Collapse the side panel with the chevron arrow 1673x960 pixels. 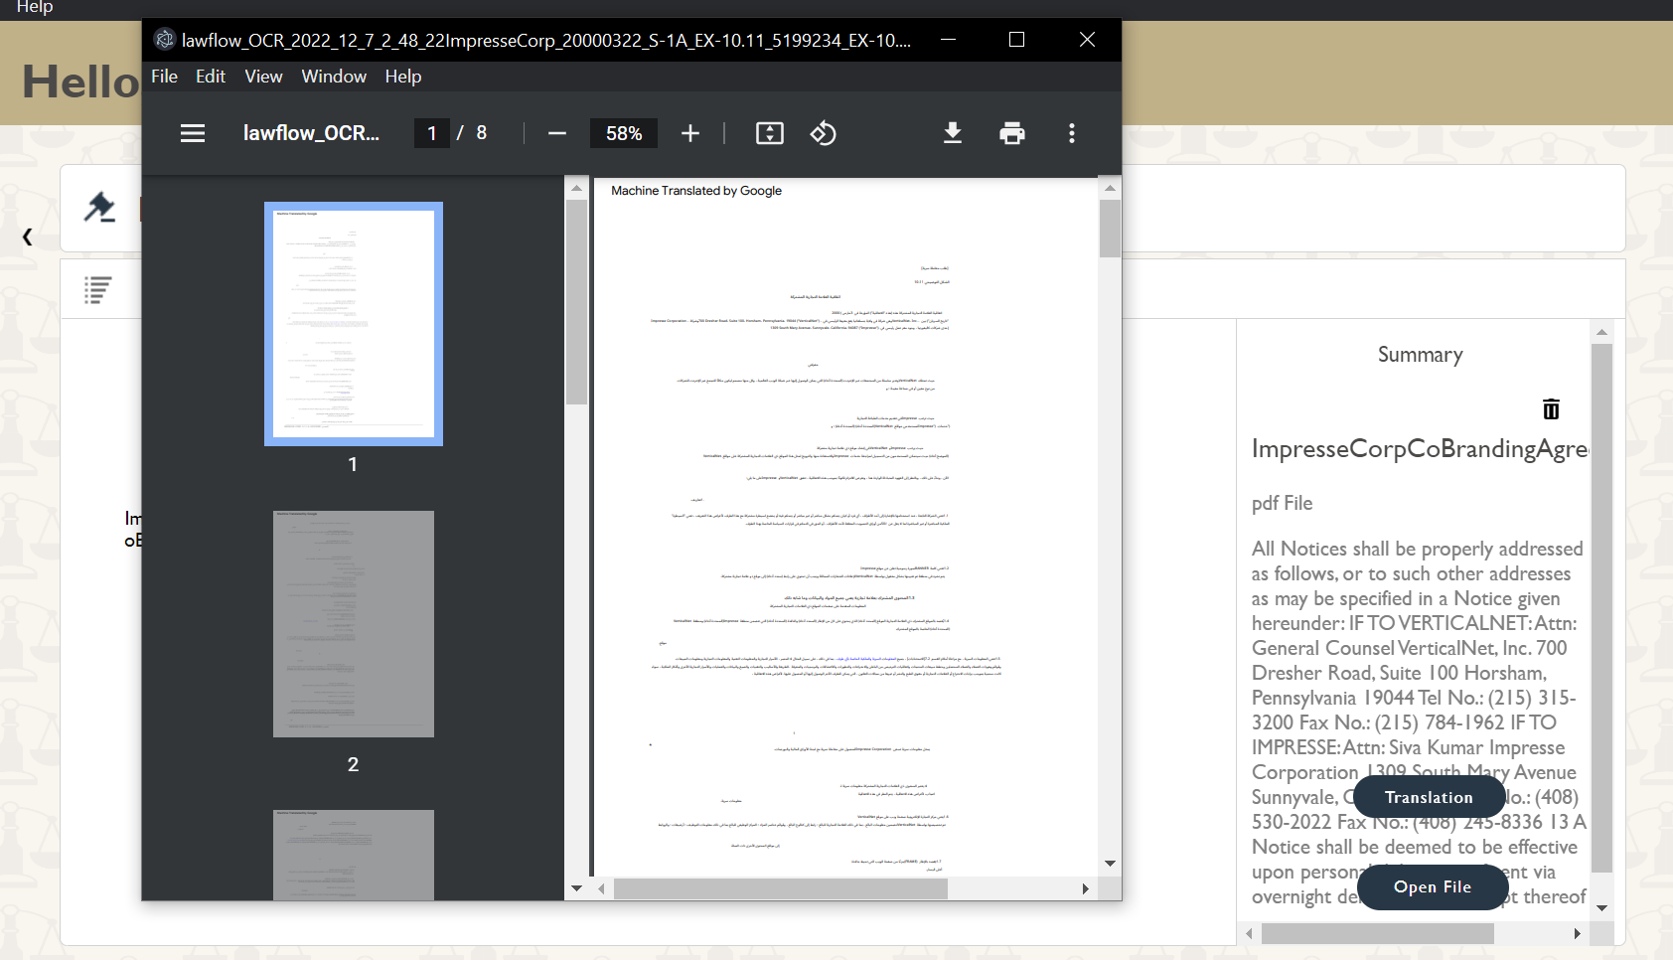(x=27, y=237)
